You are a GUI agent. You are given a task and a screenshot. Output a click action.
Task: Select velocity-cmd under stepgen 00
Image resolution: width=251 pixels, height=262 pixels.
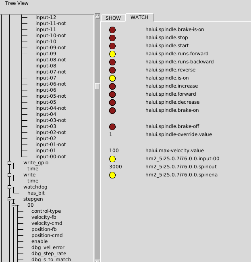coord(47,223)
